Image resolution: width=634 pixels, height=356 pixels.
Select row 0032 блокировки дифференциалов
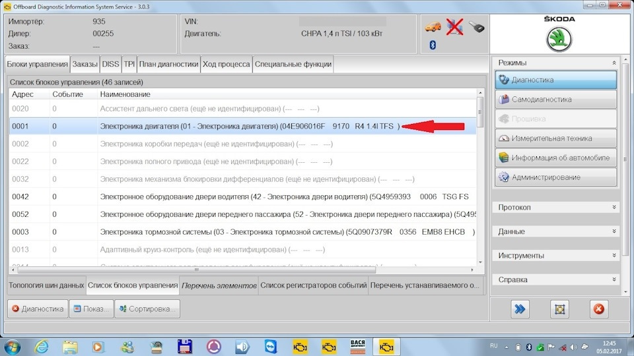(x=242, y=179)
